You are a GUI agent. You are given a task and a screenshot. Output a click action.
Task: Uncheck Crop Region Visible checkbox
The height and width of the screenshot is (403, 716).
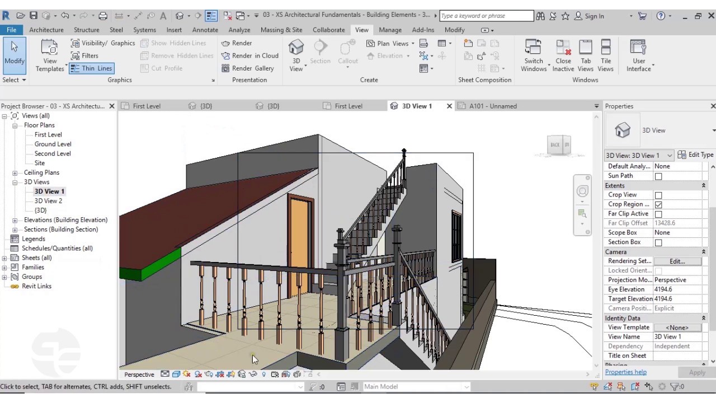tap(658, 205)
